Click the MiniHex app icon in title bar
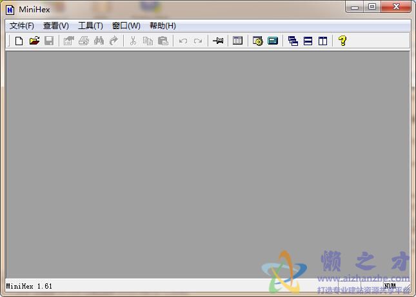Viewport: 416px width, 297px height. click(x=10, y=10)
